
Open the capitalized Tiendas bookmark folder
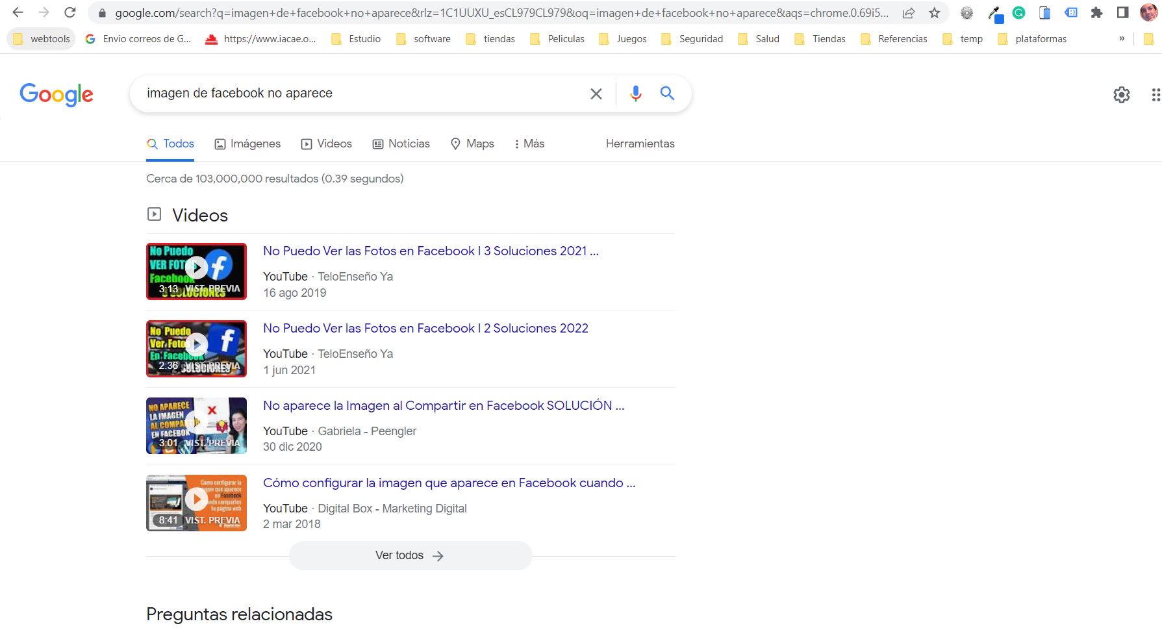tap(820, 39)
